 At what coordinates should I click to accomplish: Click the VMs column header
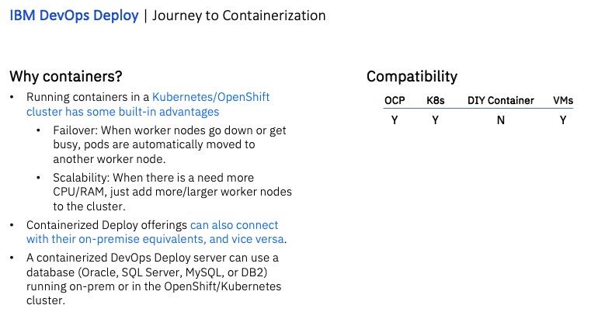563,101
